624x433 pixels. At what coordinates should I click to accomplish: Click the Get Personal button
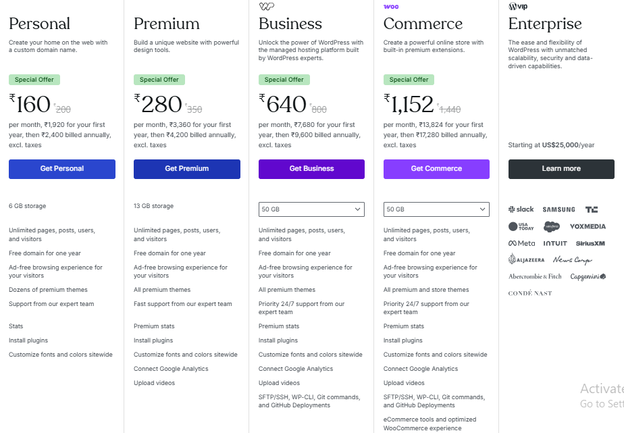pyautogui.click(x=61, y=169)
